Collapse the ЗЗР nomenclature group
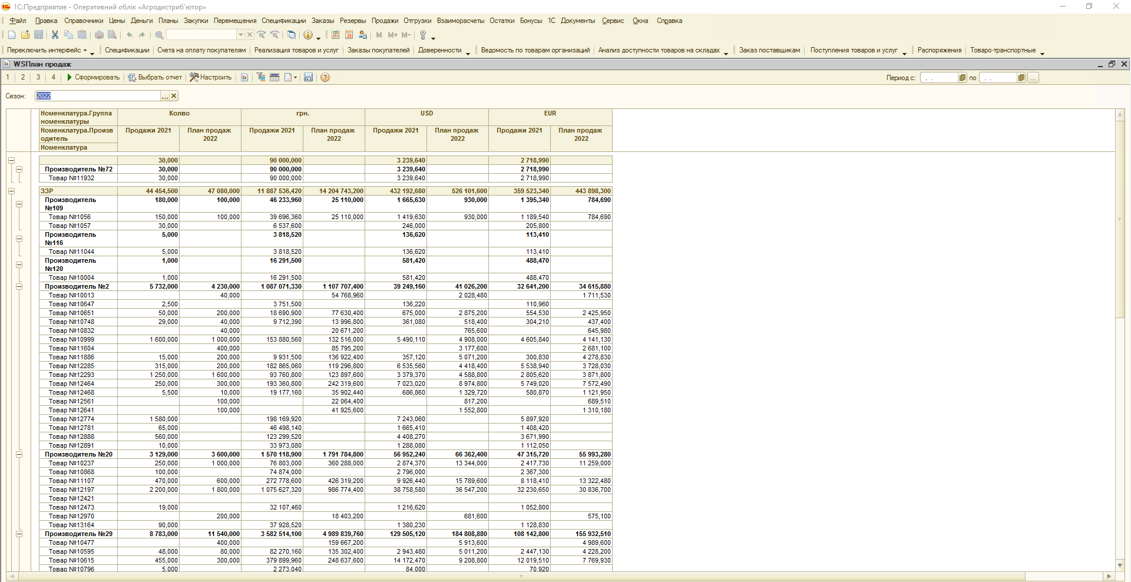This screenshot has width=1131, height=582. (x=11, y=191)
